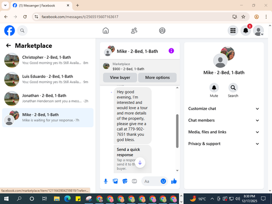Click the profile avatar in right info panel
Image resolution: width=272 pixels, height=204 pixels.
[224, 57]
